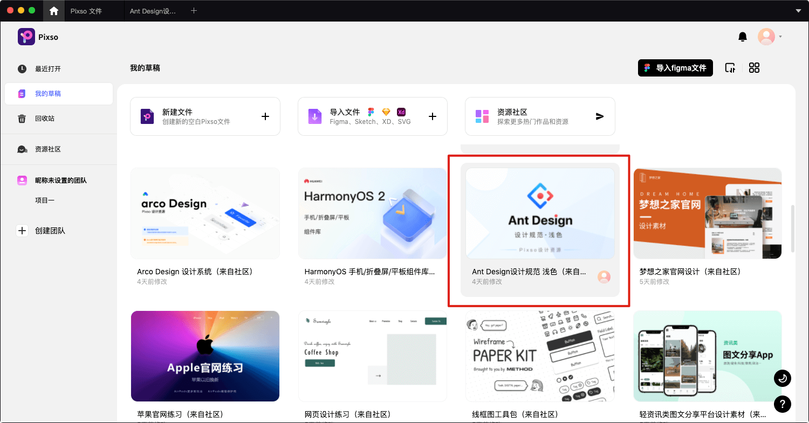This screenshot has width=809, height=423.
Task: Click the team avatar icon
Action: [x=22, y=181]
